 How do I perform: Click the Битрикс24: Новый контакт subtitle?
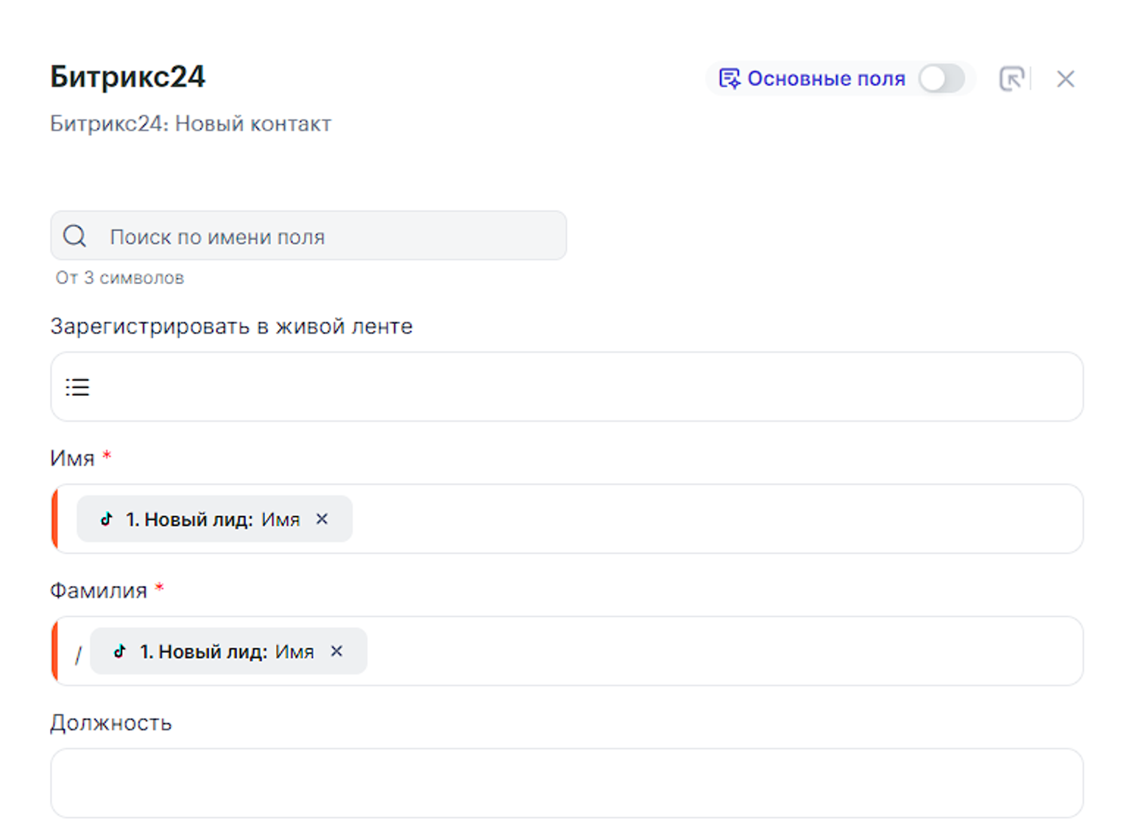[191, 124]
